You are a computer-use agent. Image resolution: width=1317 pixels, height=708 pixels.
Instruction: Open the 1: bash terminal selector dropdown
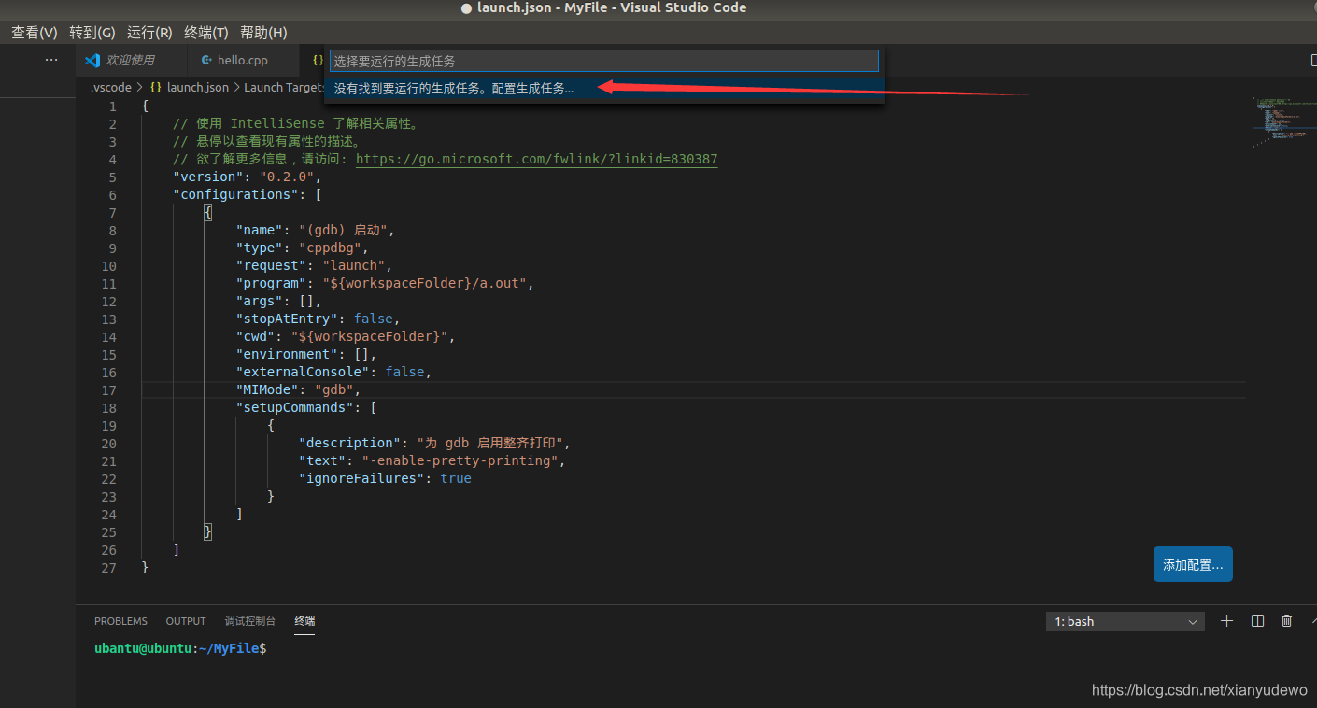pos(1126,621)
